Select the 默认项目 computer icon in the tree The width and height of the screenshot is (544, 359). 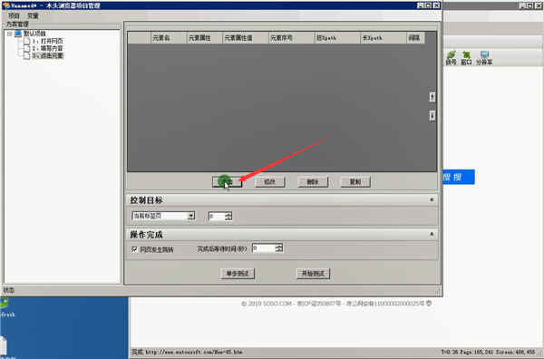[18, 34]
